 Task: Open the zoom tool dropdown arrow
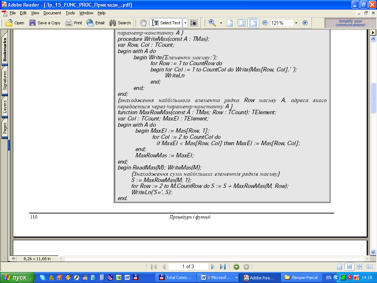click(221, 23)
